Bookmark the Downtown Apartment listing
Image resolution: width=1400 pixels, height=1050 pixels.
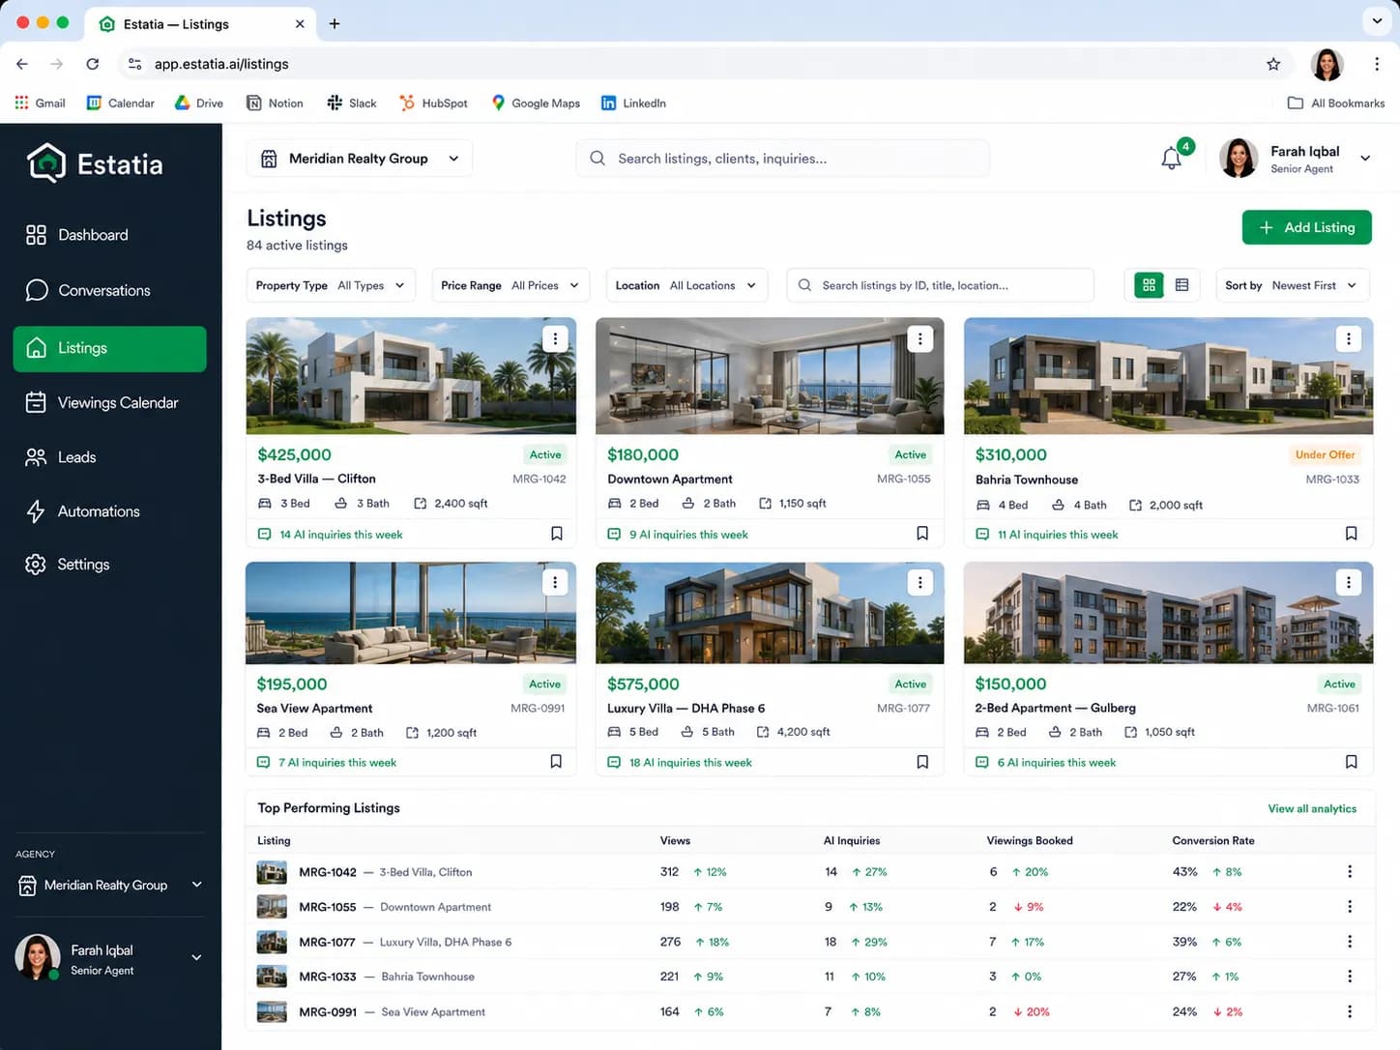coord(922,534)
